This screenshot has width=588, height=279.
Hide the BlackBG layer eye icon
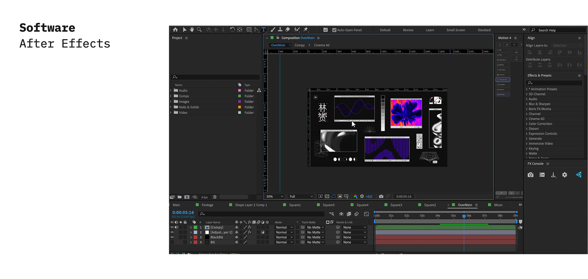[172, 237]
